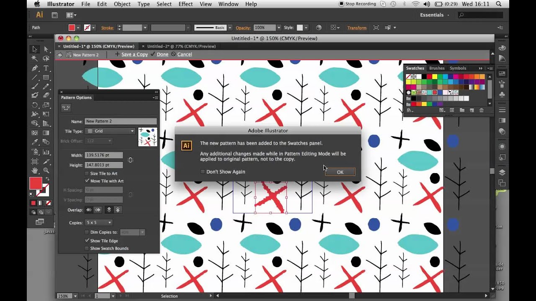
Task: Select the Rectangle tool
Action: point(46,77)
